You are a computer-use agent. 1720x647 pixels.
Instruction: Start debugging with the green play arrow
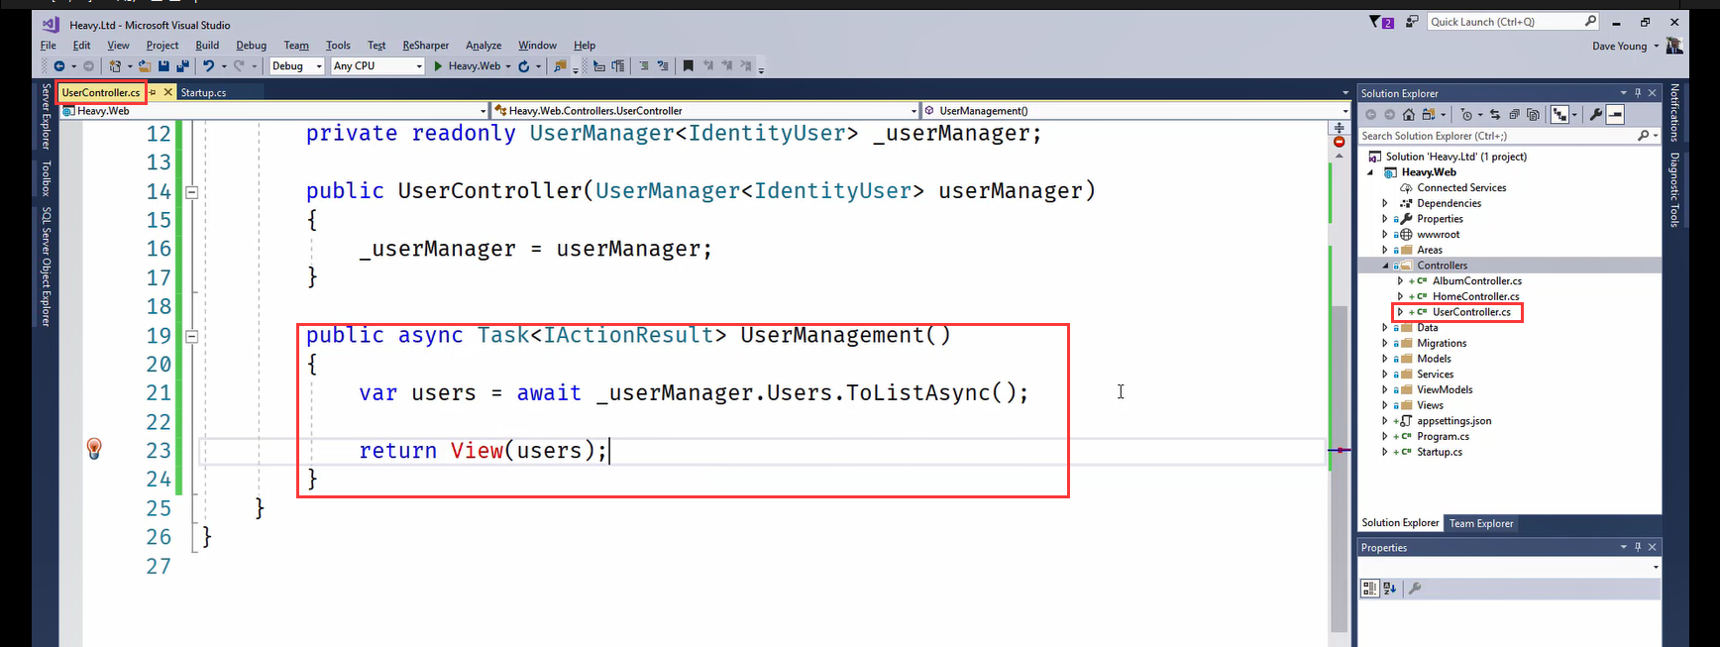(x=438, y=66)
